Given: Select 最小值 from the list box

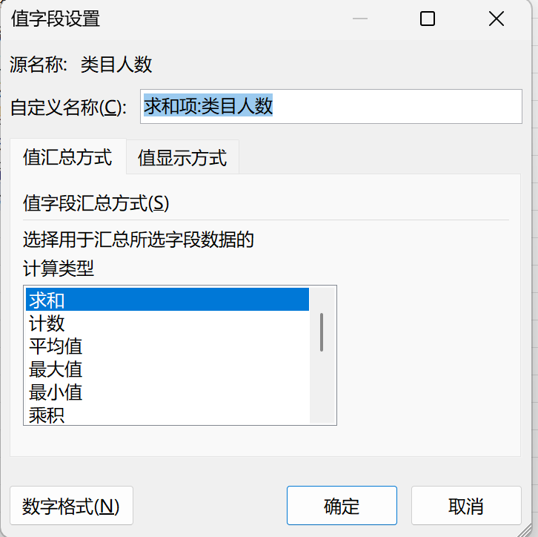Looking at the screenshot, I should point(167,392).
